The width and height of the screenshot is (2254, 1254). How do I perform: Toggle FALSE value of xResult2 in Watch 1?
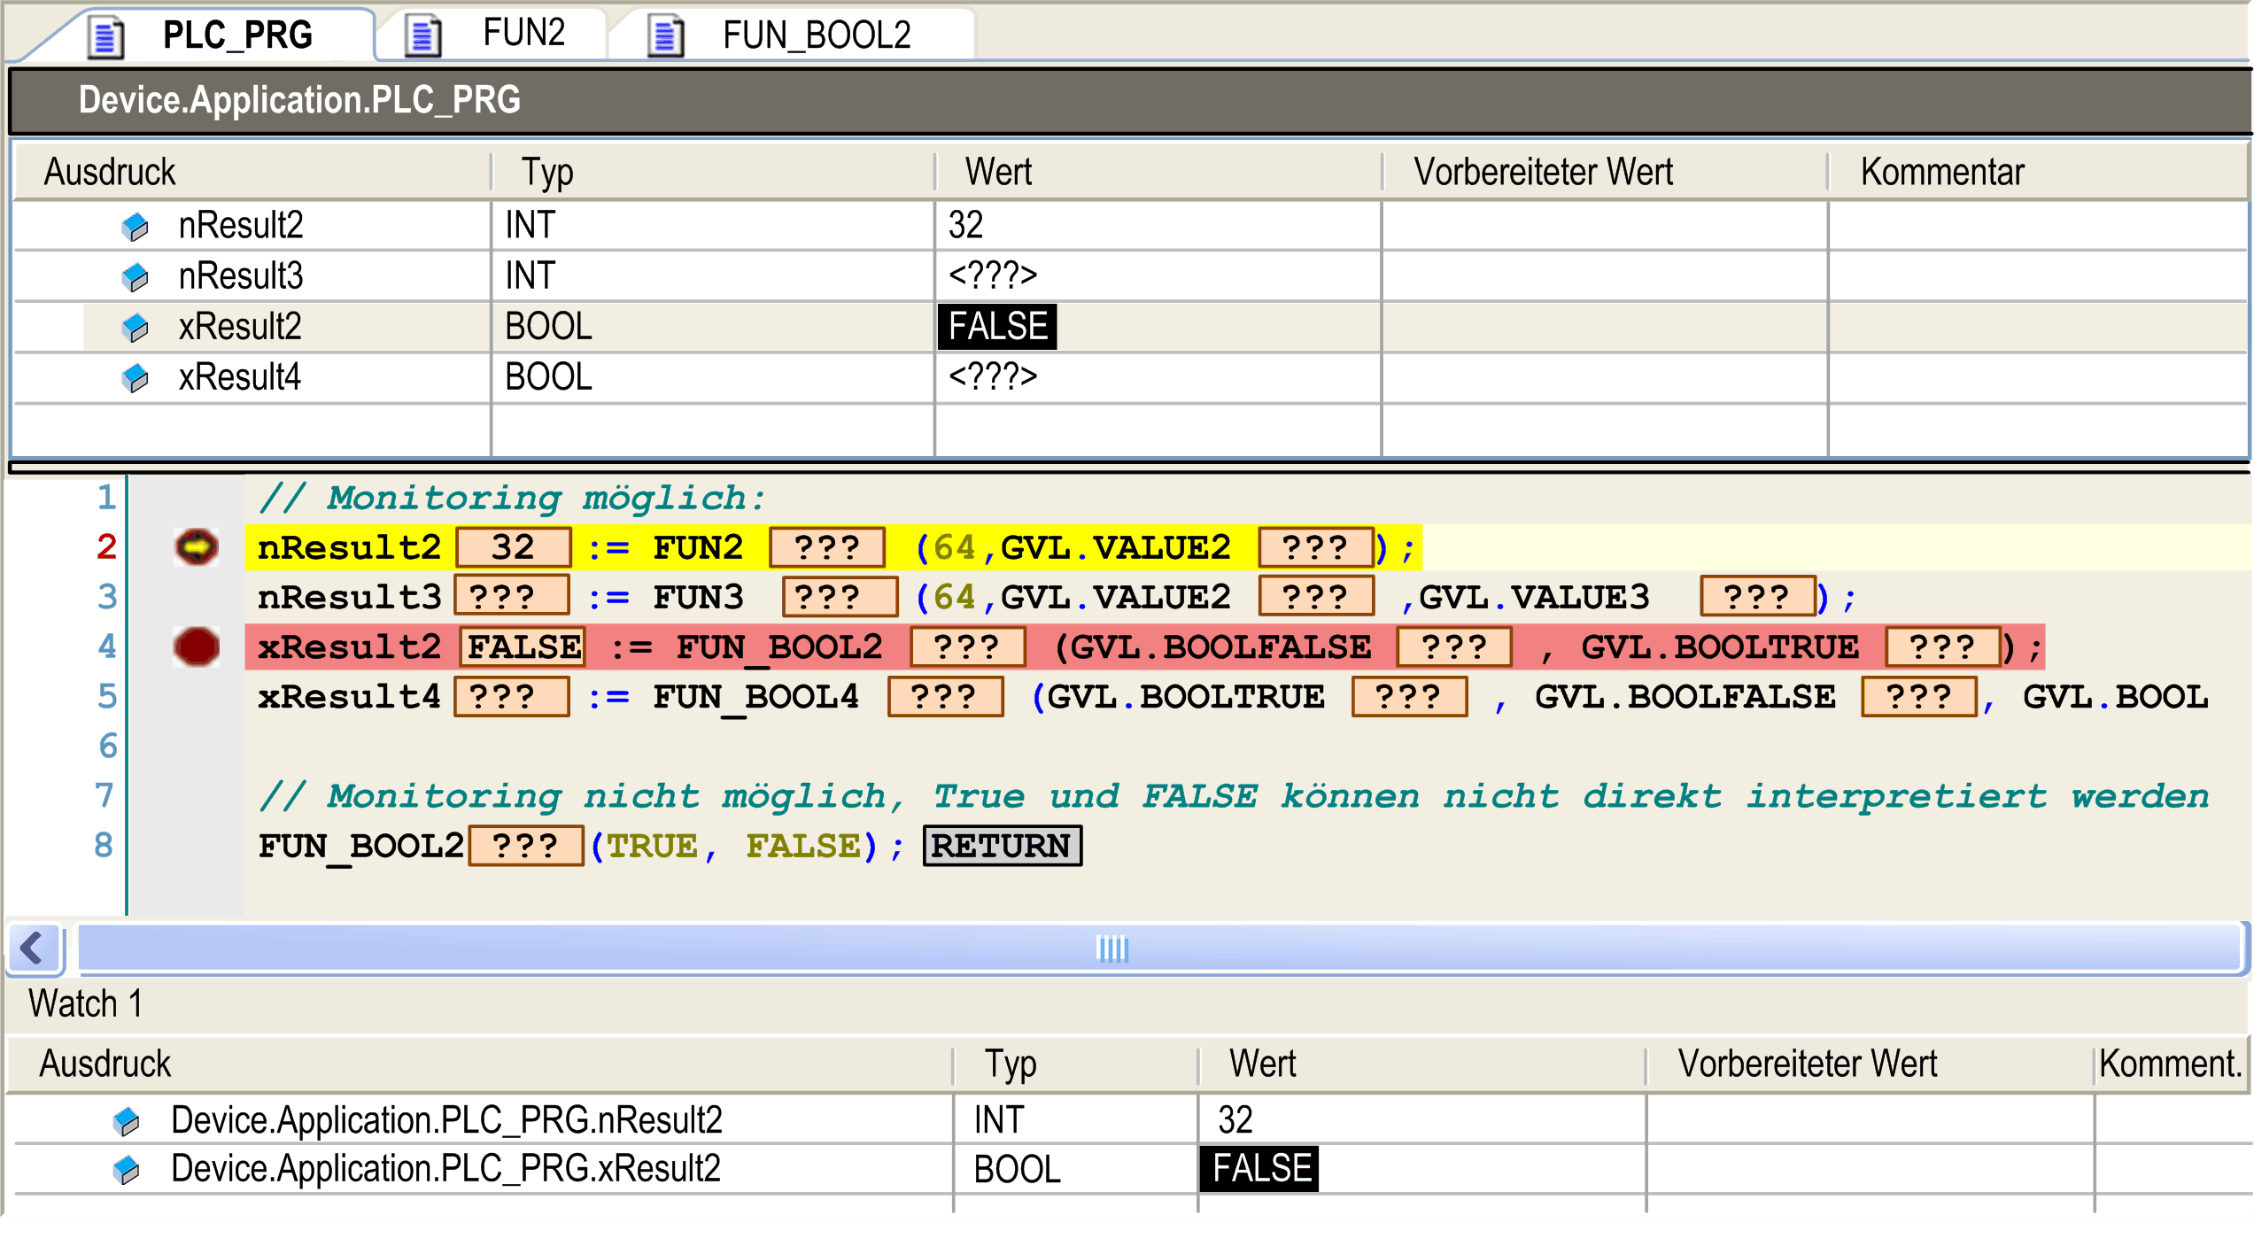point(1259,1169)
